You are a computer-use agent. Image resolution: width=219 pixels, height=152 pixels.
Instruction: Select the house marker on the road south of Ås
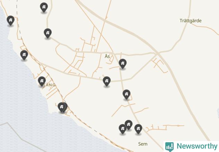click(107, 81)
